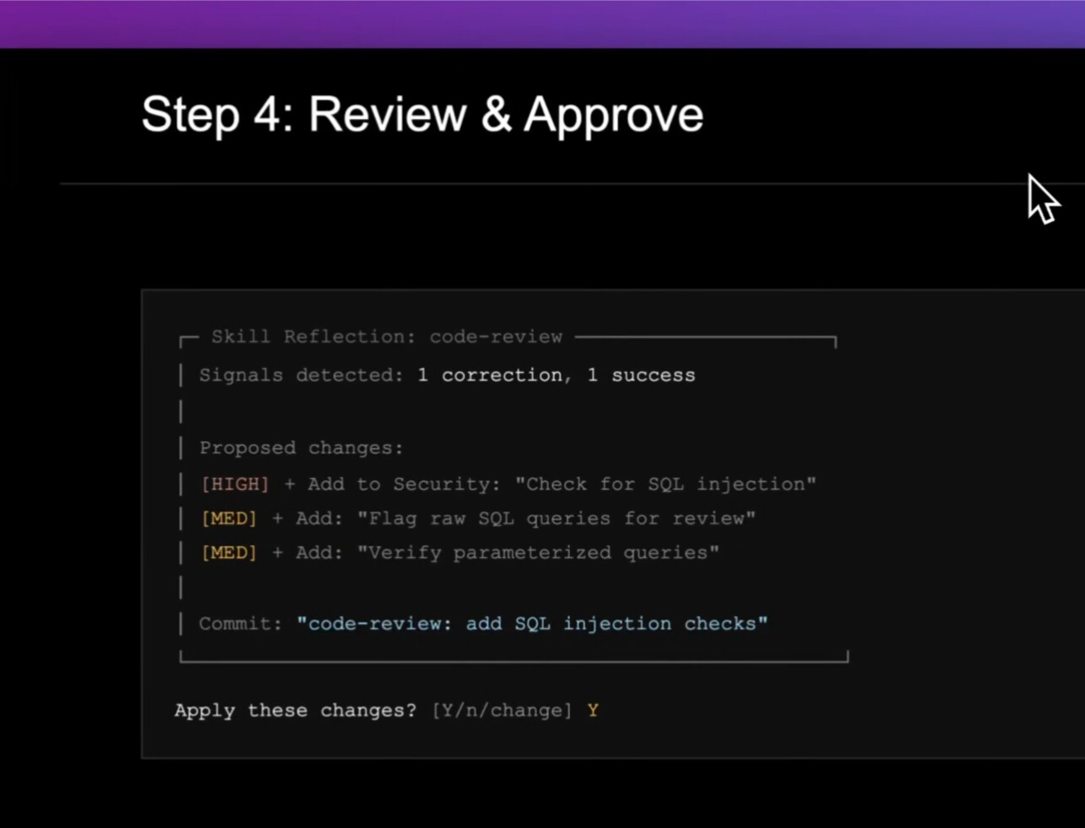
Task: Click the 'Step 4: Review & Approve' heading
Action: pyautogui.click(x=422, y=115)
